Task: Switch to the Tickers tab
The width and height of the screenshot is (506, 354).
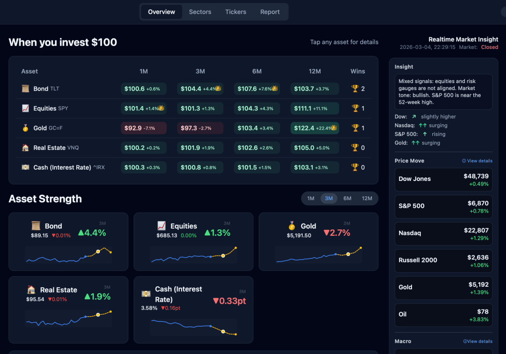Action: (235, 12)
